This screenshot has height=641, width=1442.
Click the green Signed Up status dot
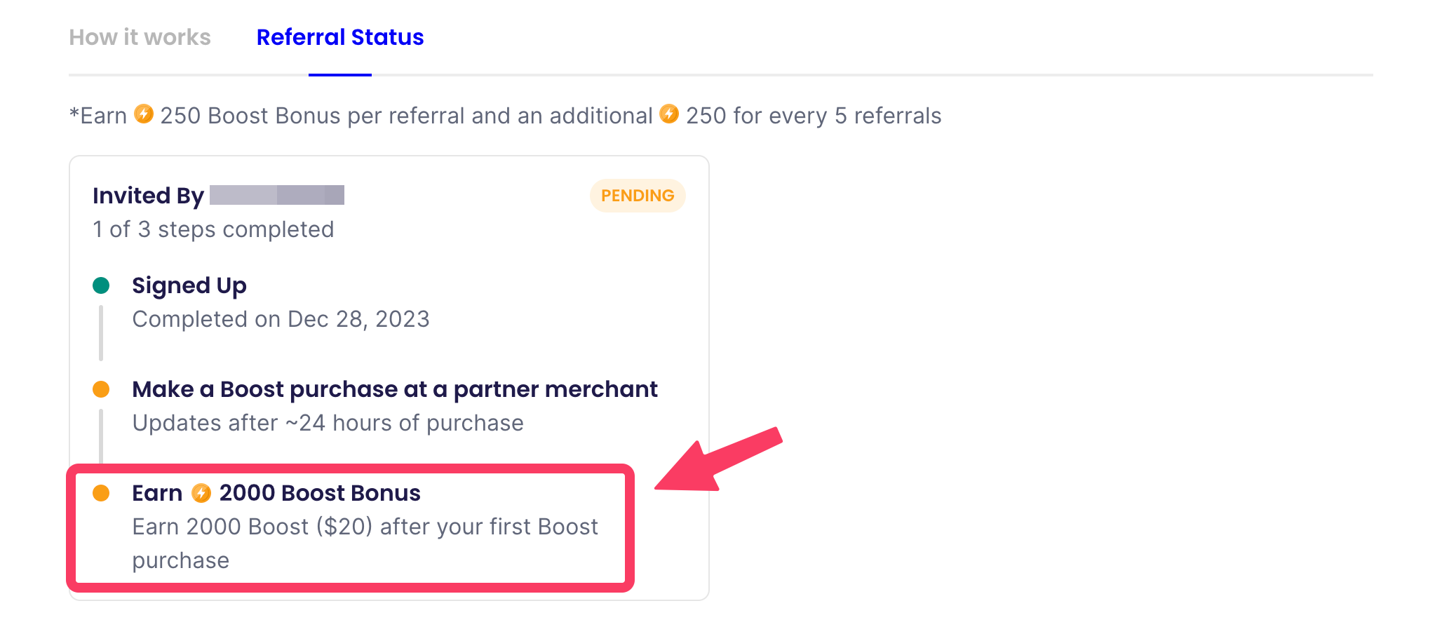101,285
